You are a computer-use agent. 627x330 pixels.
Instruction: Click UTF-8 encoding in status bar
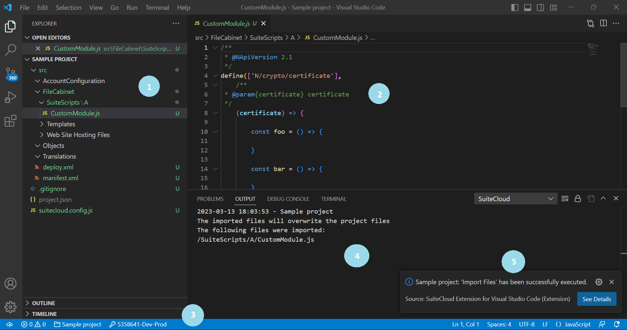pos(527,324)
